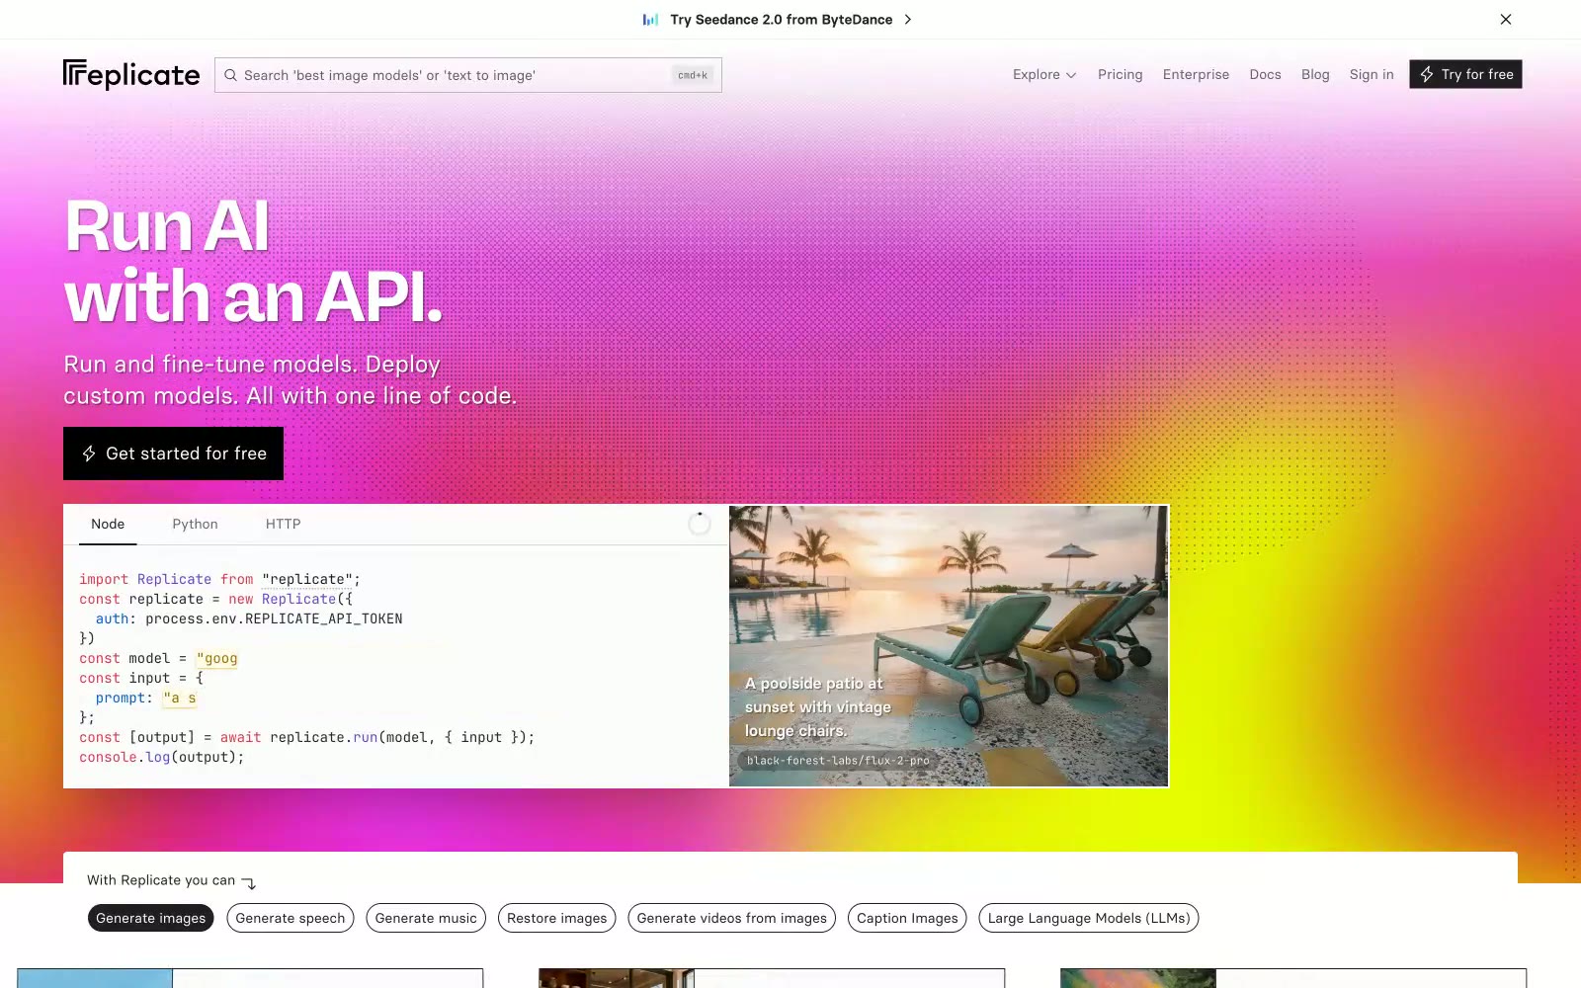
Task: Click the "goog" model string in code
Action: click(217, 658)
